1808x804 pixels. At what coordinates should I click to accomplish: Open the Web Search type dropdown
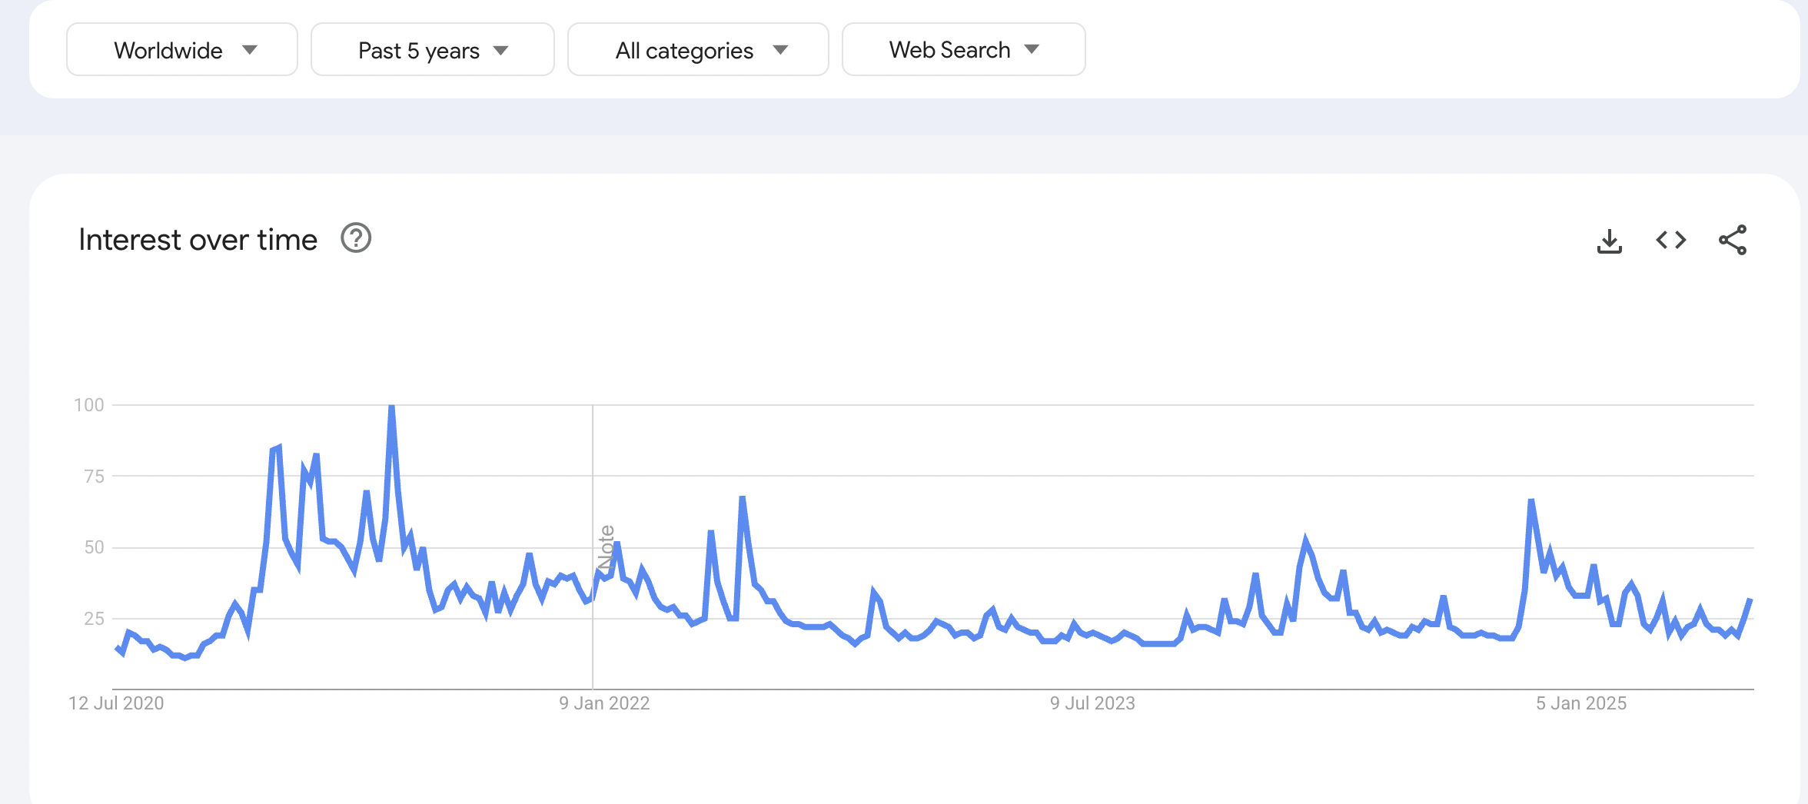(x=963, y=50)
